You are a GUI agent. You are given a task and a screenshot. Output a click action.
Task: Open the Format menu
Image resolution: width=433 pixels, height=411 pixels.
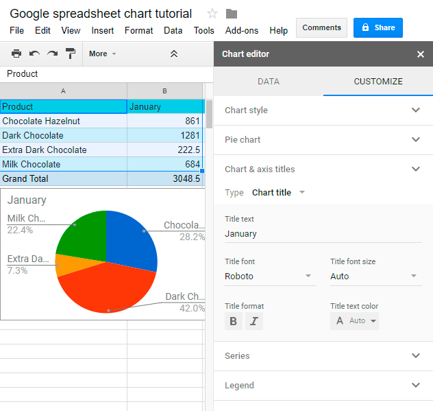[x=138, y=30]
